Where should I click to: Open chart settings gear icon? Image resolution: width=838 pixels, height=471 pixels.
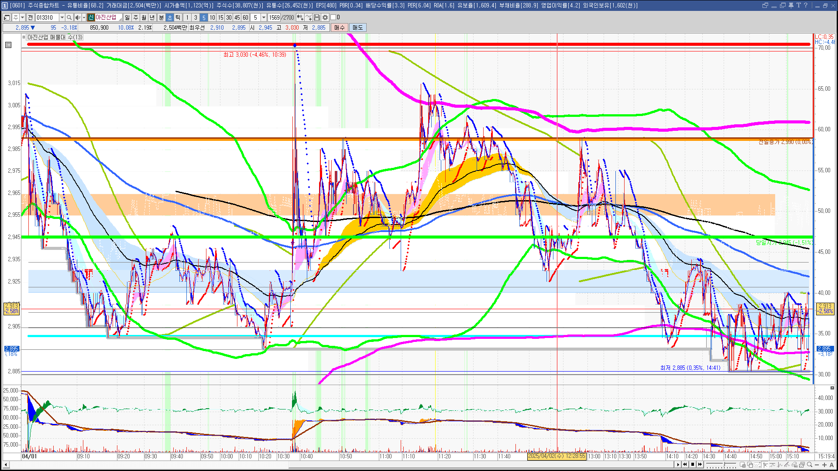(325, 17)
